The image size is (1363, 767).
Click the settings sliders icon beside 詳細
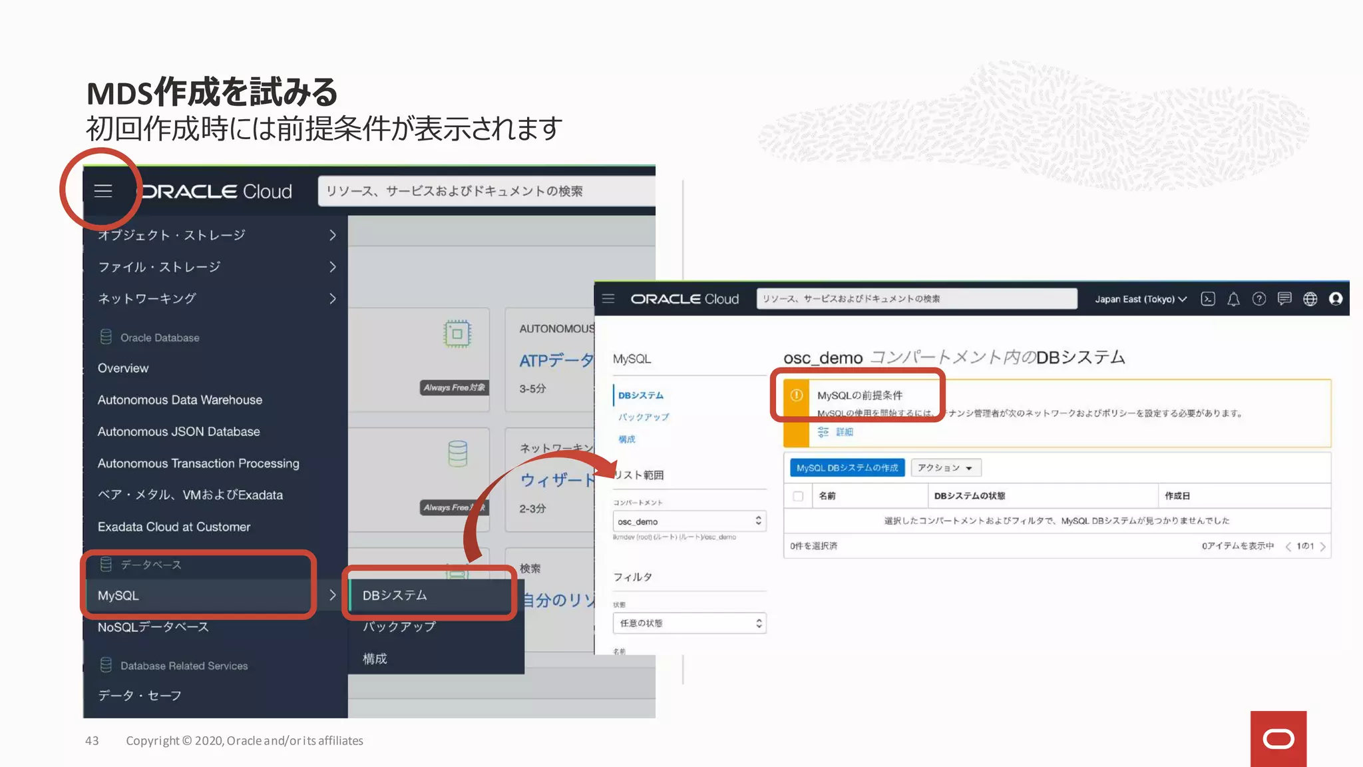[x=823, y=432]
